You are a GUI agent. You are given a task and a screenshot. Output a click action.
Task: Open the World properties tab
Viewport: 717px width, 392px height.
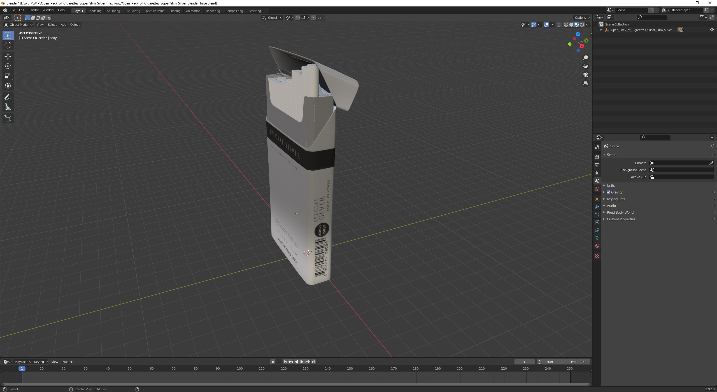coord(597,189)
